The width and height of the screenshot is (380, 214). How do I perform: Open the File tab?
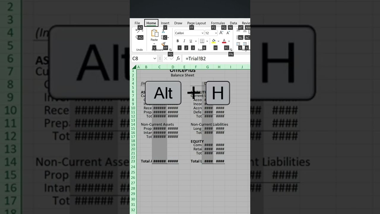coord(137,23)
